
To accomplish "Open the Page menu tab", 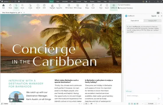I will coord(86,1).
